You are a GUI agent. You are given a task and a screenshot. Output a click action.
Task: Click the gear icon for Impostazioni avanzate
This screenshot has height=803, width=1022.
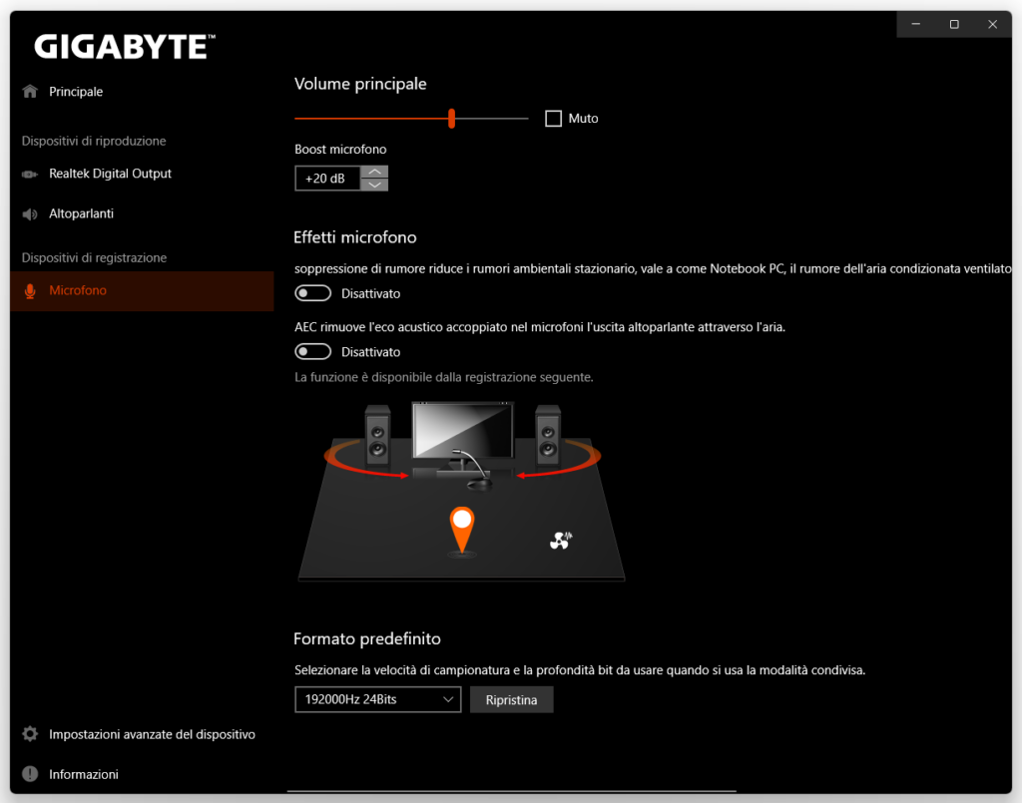30,734
